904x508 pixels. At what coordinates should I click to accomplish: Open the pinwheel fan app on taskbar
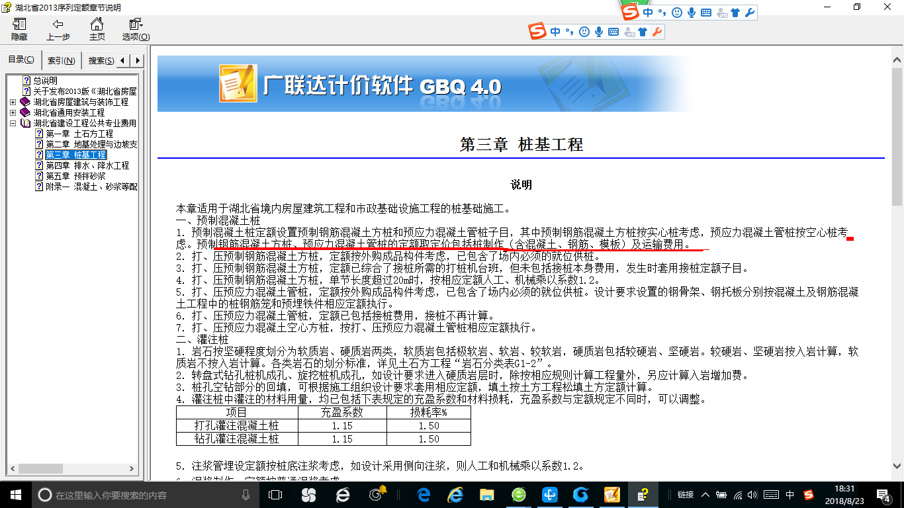pyautogui.click(x=308, y=494)
